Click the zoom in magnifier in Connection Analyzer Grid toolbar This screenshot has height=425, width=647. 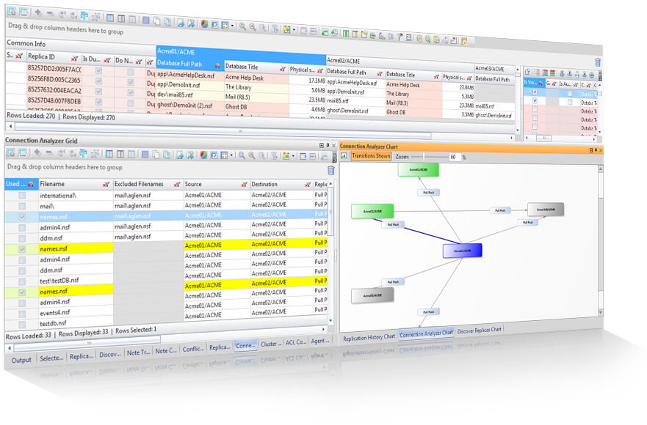tap(242, 155)
